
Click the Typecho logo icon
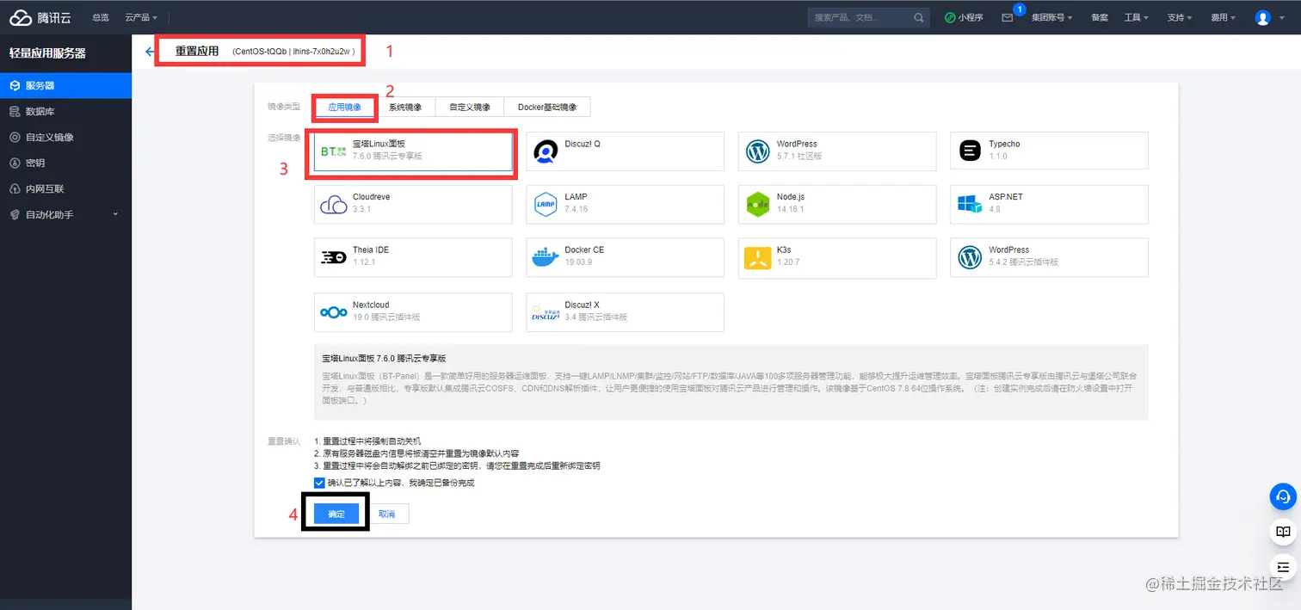[970, 151]
